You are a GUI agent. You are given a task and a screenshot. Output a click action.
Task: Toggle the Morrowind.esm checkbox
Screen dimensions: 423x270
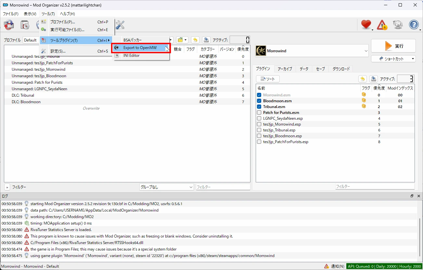[x=259, y=95]
